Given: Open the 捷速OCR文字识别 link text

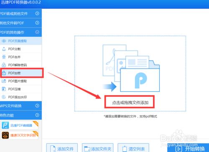Looking at the screenshot, I should (23, 135).
